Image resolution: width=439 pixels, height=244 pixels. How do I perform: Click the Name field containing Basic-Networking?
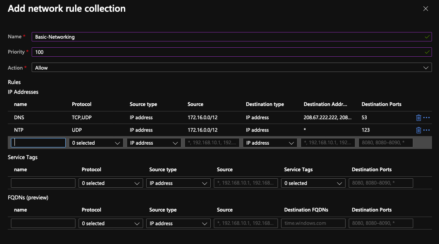231,37
